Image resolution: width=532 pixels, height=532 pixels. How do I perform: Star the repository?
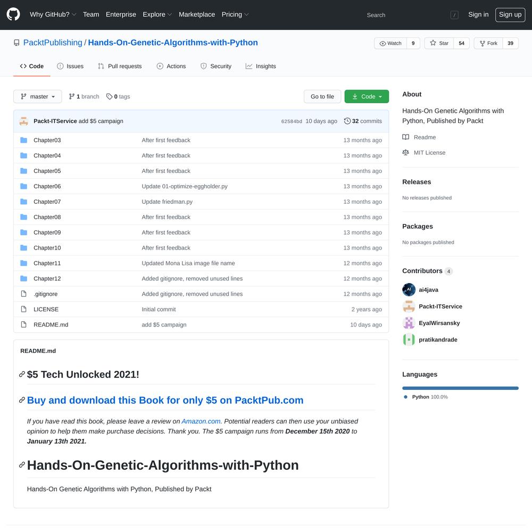pos(439,44)
